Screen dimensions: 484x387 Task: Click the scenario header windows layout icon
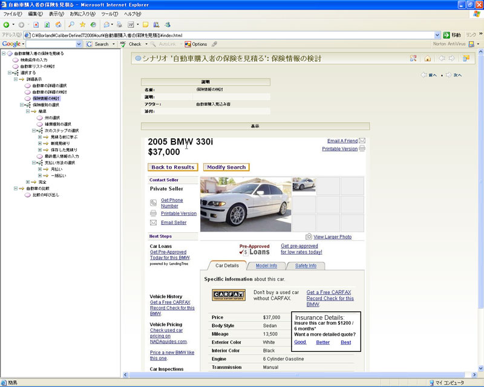tap(466, 58)
